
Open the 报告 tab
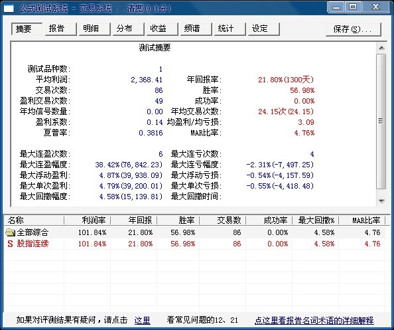point(61,29)
